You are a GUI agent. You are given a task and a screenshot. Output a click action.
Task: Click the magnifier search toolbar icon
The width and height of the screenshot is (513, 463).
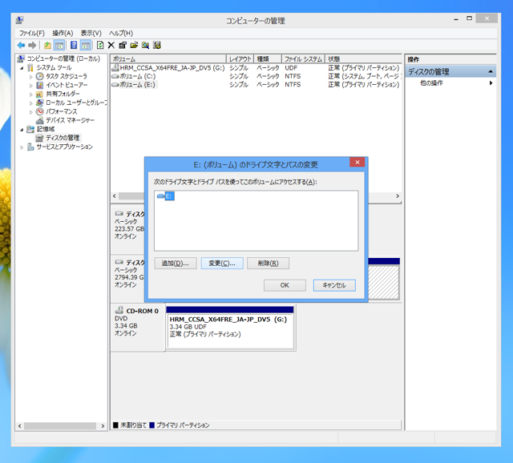[145, 45]
